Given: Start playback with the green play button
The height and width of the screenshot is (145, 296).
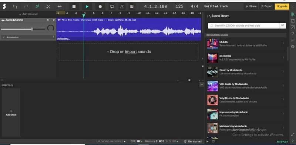Looking at the screenshot, I should (87, 7).
